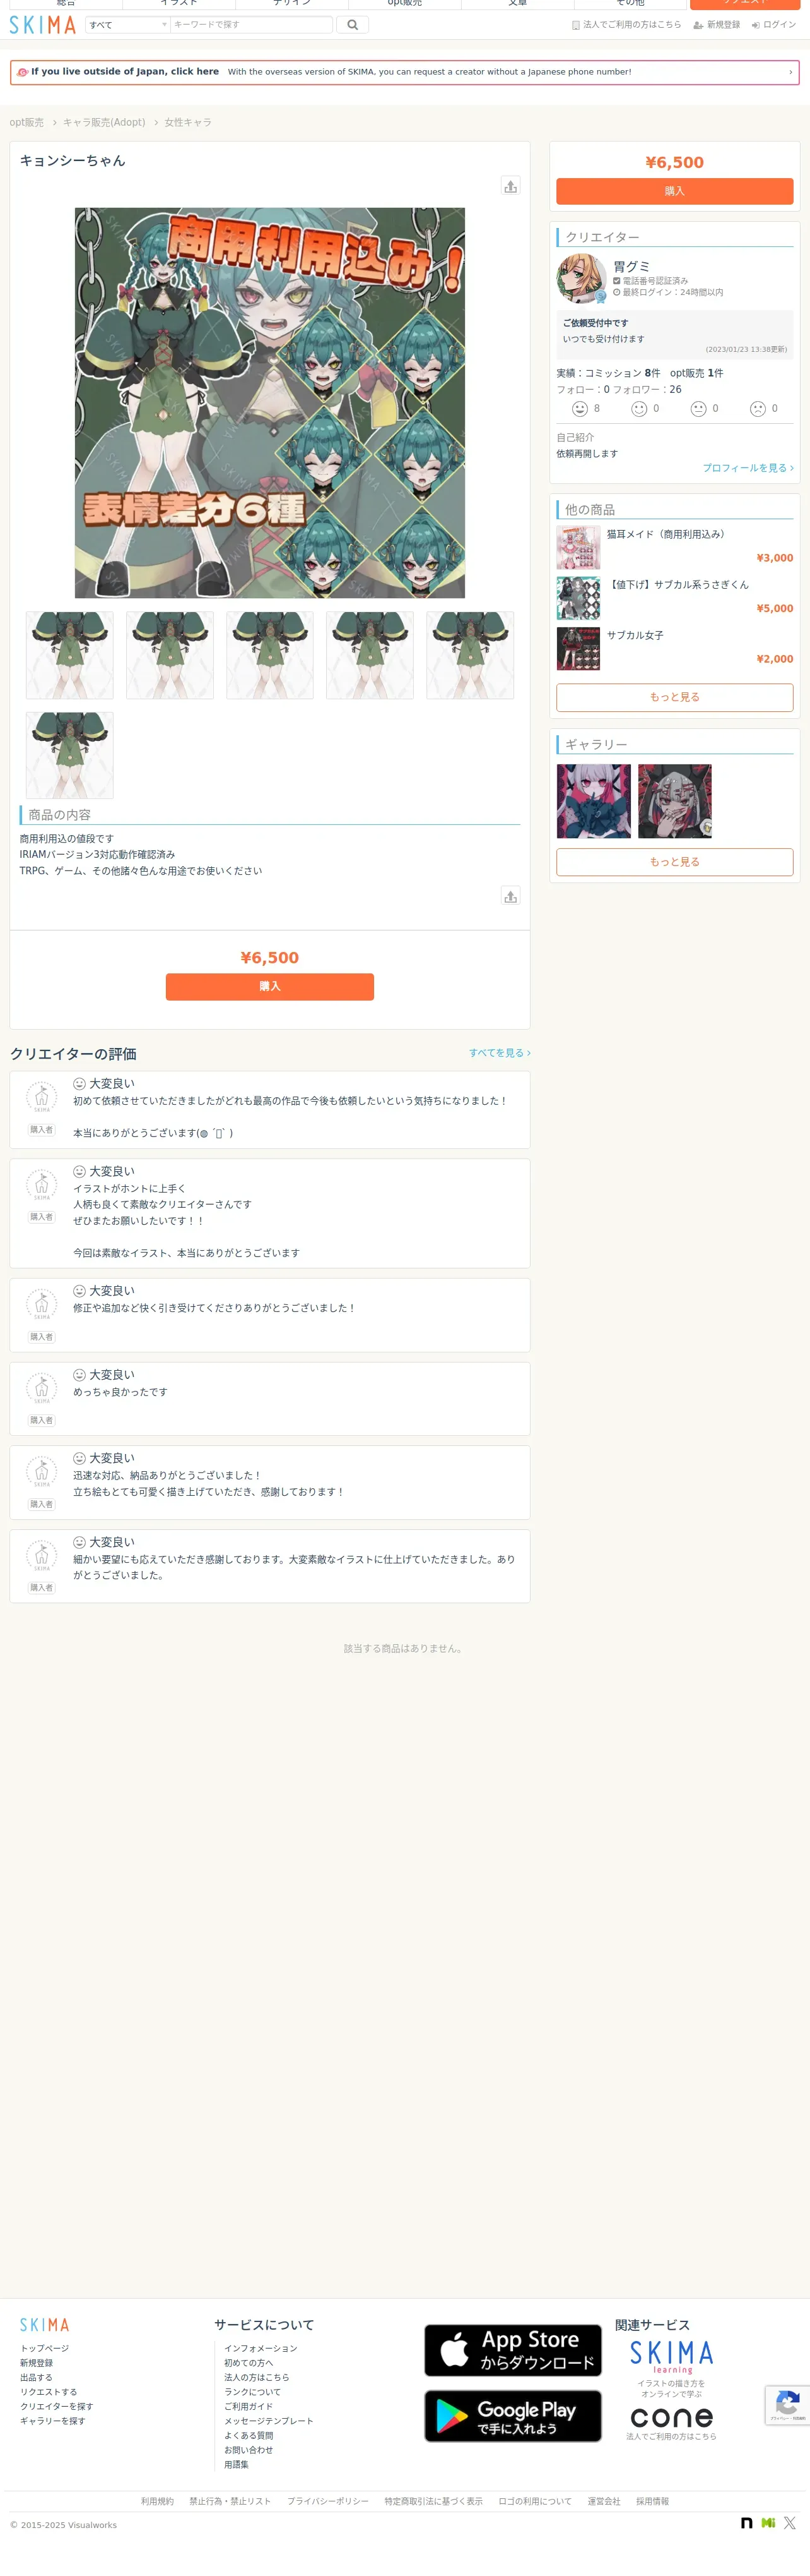Click the ログイン link in the header

coord(774,25)
